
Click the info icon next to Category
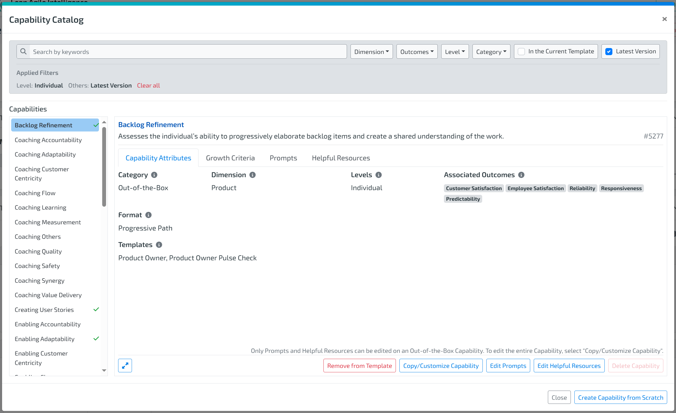pos(154,175)
